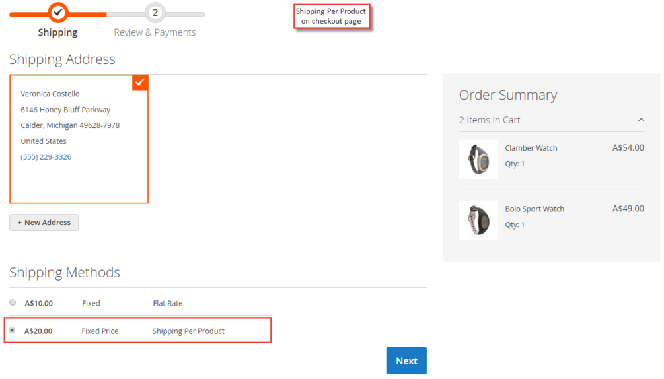Viewport: 664px width, 379px height.
Task: Click the step 2 circle icon
Action: tap(155, 13)
